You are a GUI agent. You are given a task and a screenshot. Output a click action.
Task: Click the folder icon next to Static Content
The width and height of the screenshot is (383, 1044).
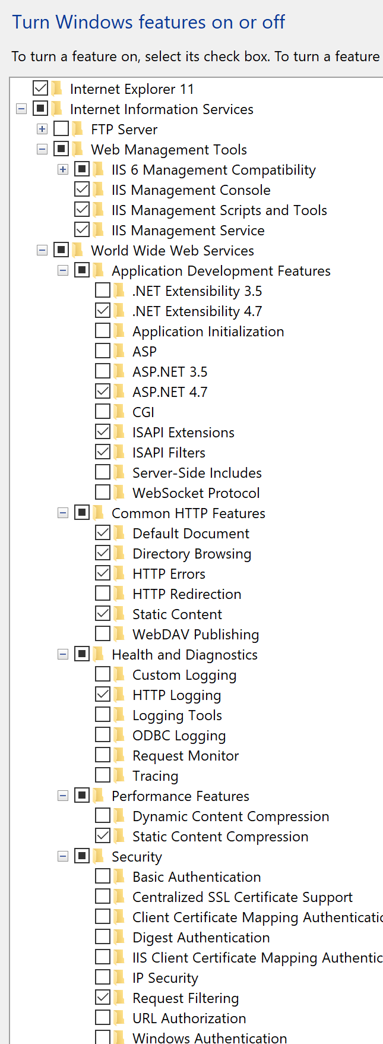point(119,614)
